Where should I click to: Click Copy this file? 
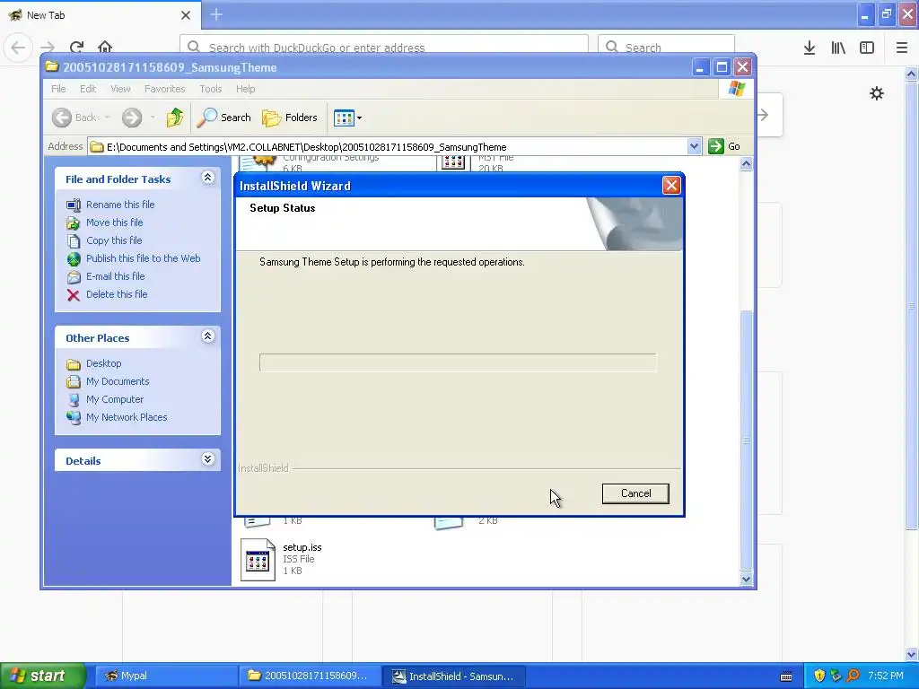114,240
